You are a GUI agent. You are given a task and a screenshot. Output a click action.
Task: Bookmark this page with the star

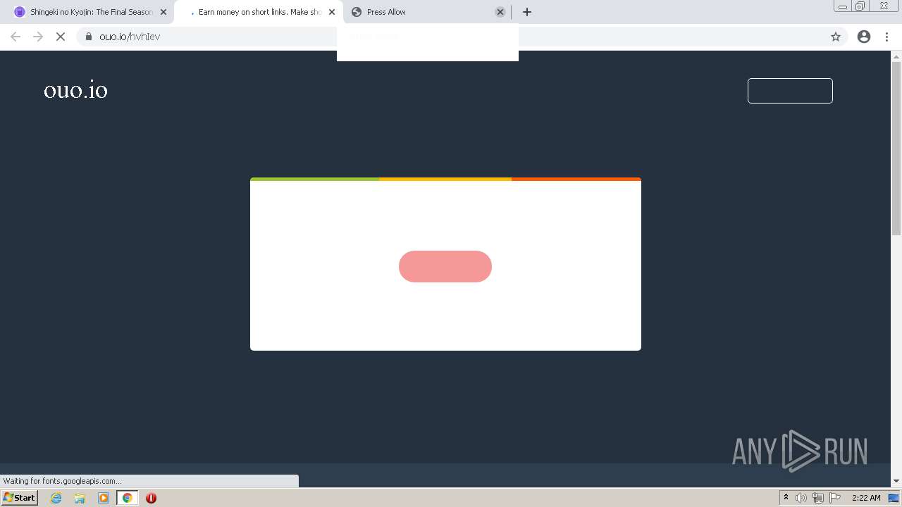pyautogui.click(x=836, y=37)
